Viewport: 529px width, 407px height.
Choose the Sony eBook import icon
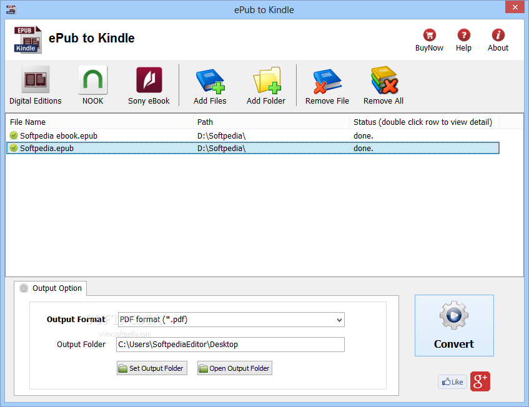[x=149, y=79]
